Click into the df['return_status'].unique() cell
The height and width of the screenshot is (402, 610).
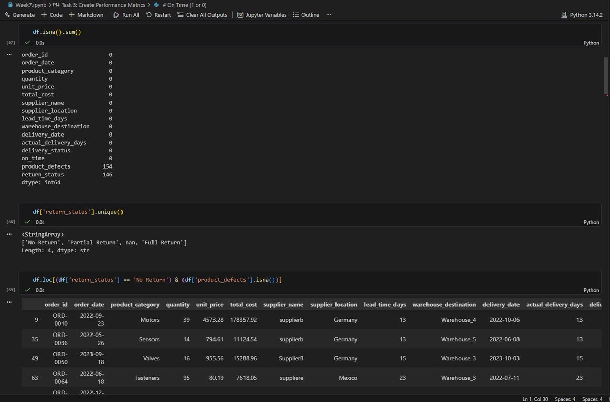(310, 211)
